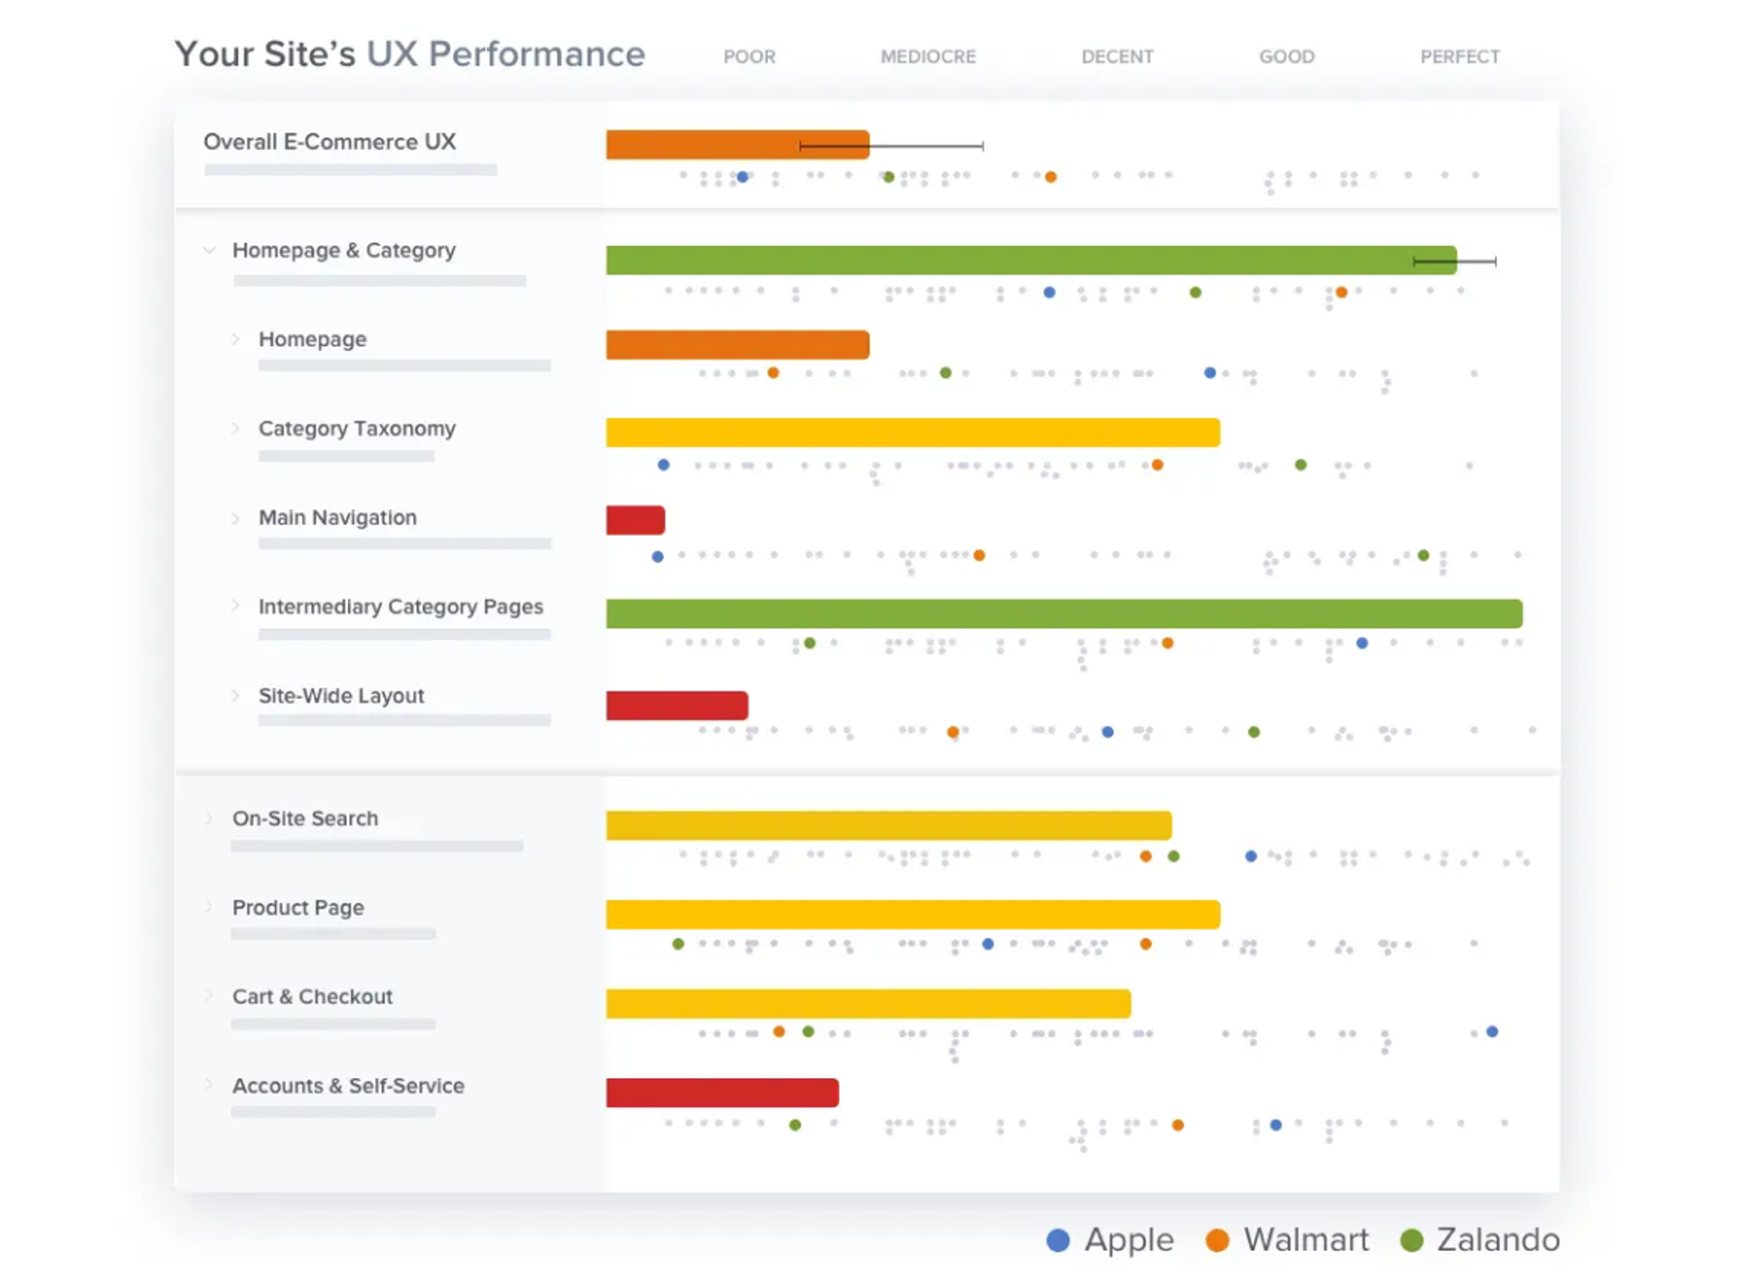Open Accounts & Self-Service section label
The width and height of the screenshot is (1739, 1287).
pyautogui.click(x=347, y=1086)
